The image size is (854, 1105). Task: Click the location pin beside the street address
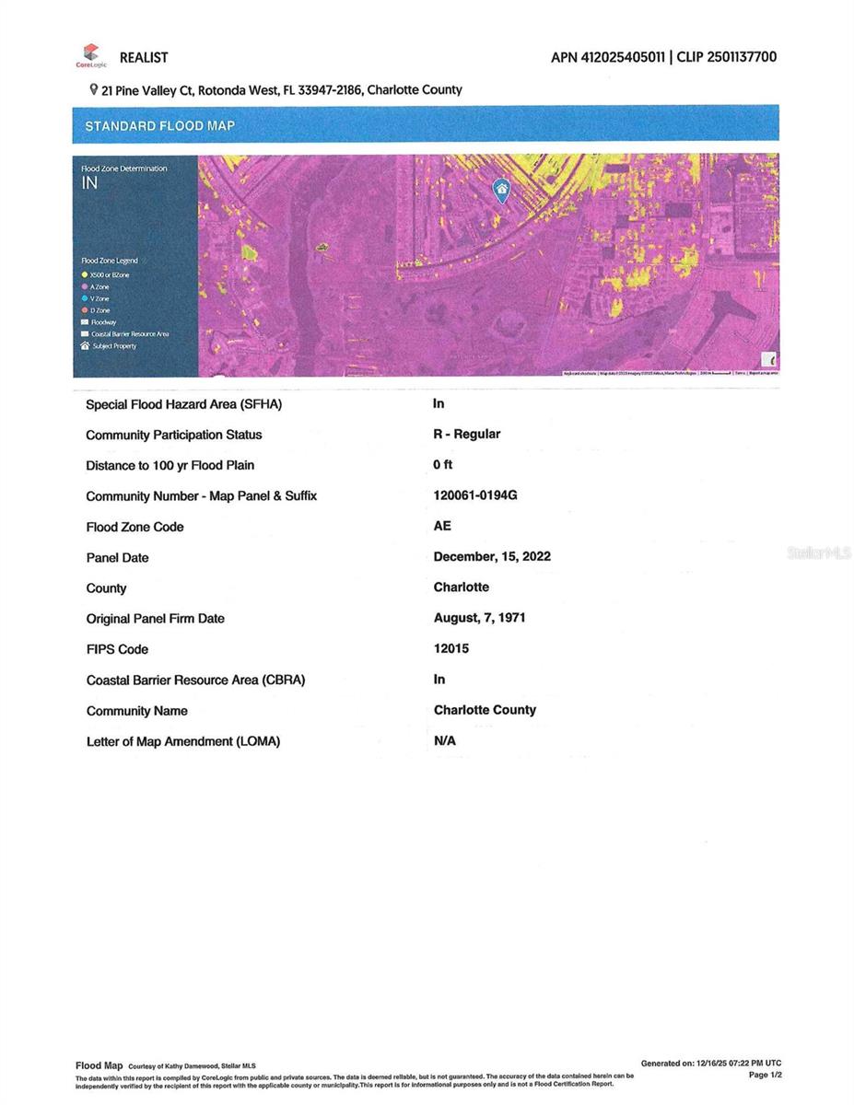[93, 89]
